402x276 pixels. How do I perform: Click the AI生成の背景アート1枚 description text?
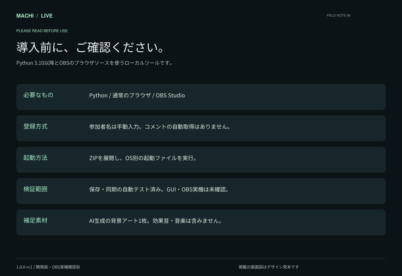point(155,221)
